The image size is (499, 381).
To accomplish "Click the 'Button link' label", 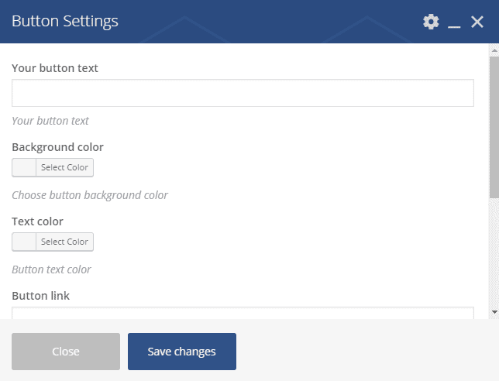I will coord(40,296).
